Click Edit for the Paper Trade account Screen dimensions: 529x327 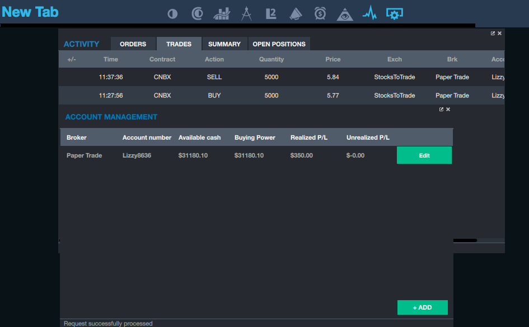(424, 155)
